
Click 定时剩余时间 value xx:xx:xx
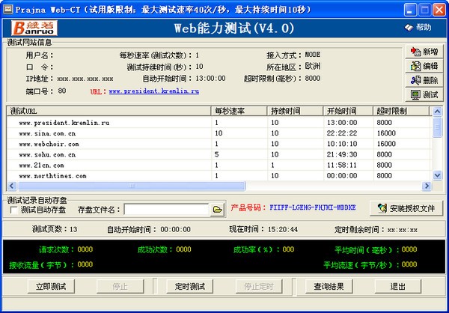pyautogui.click(x=402, y=230)
